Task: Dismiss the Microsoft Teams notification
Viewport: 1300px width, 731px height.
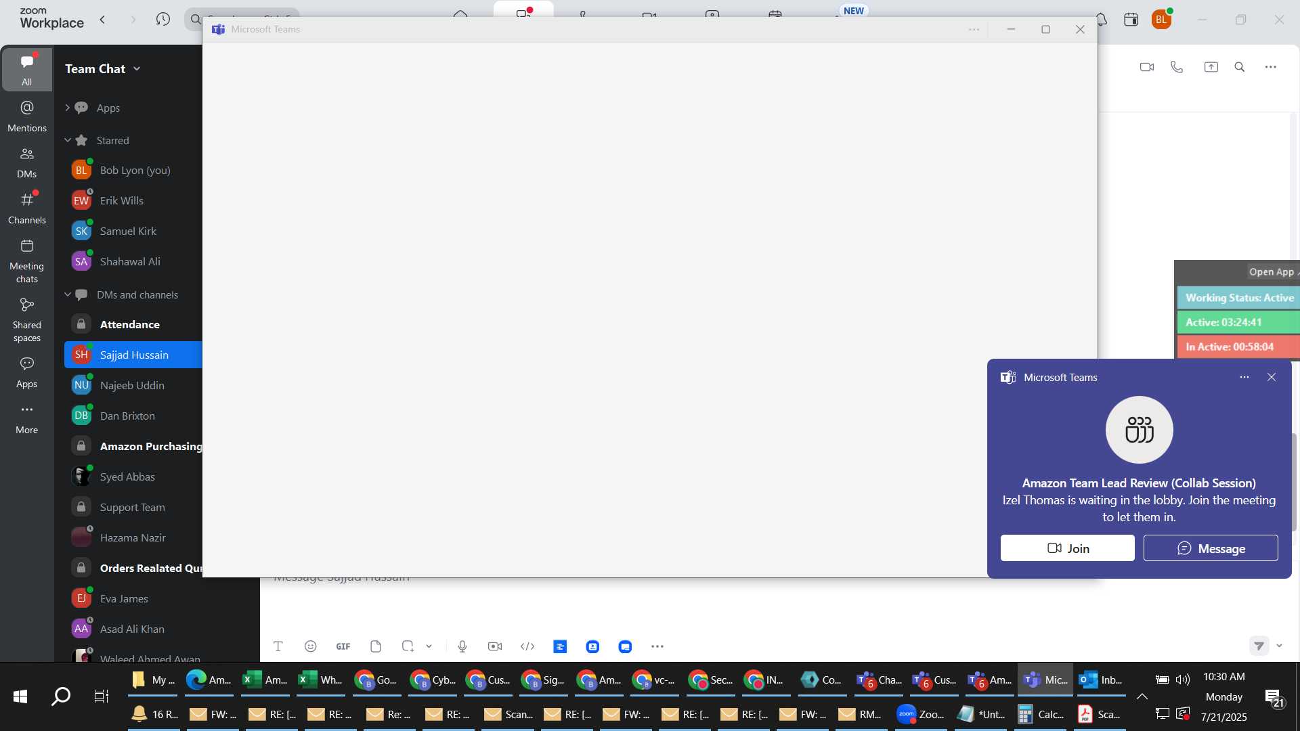Action: 1272,377
